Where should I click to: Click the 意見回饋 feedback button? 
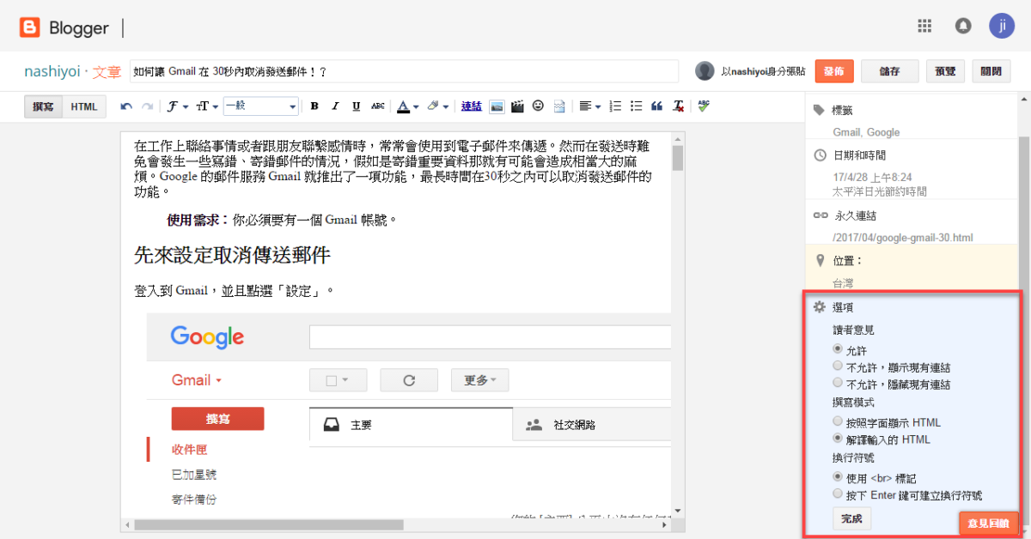[x=989, y=523]
